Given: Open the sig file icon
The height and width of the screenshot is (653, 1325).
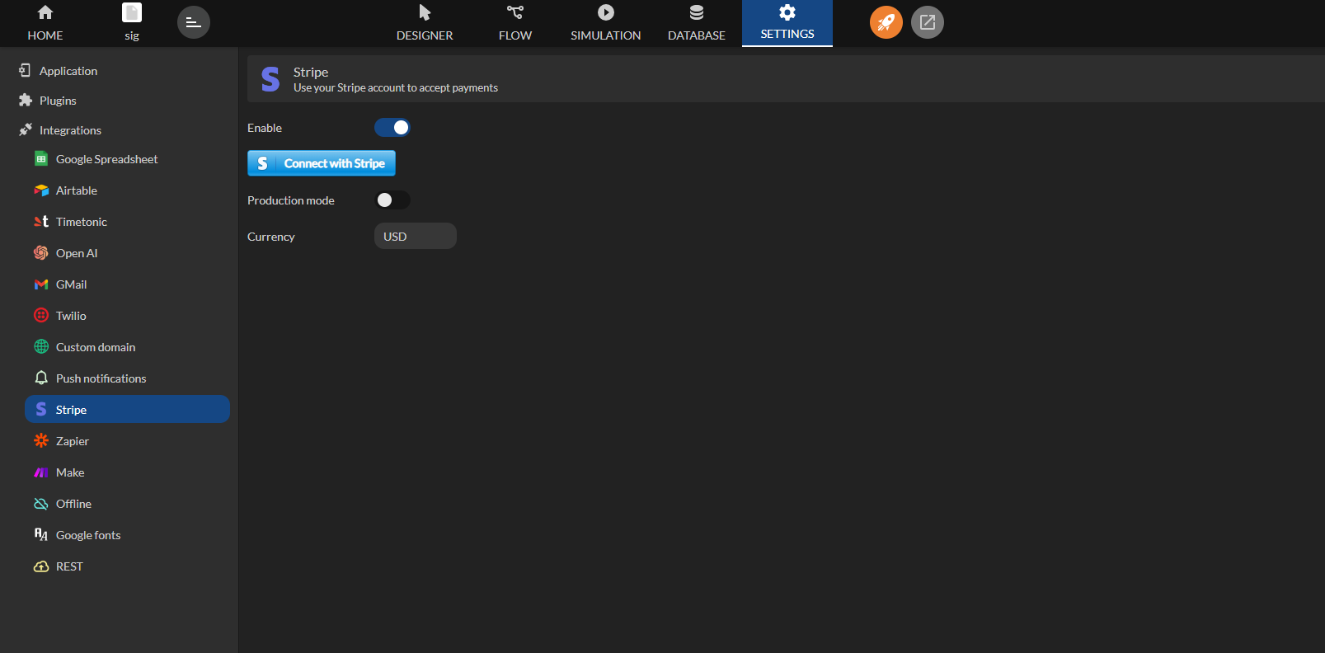Looking at the screenshot, I should pos(132,12).
